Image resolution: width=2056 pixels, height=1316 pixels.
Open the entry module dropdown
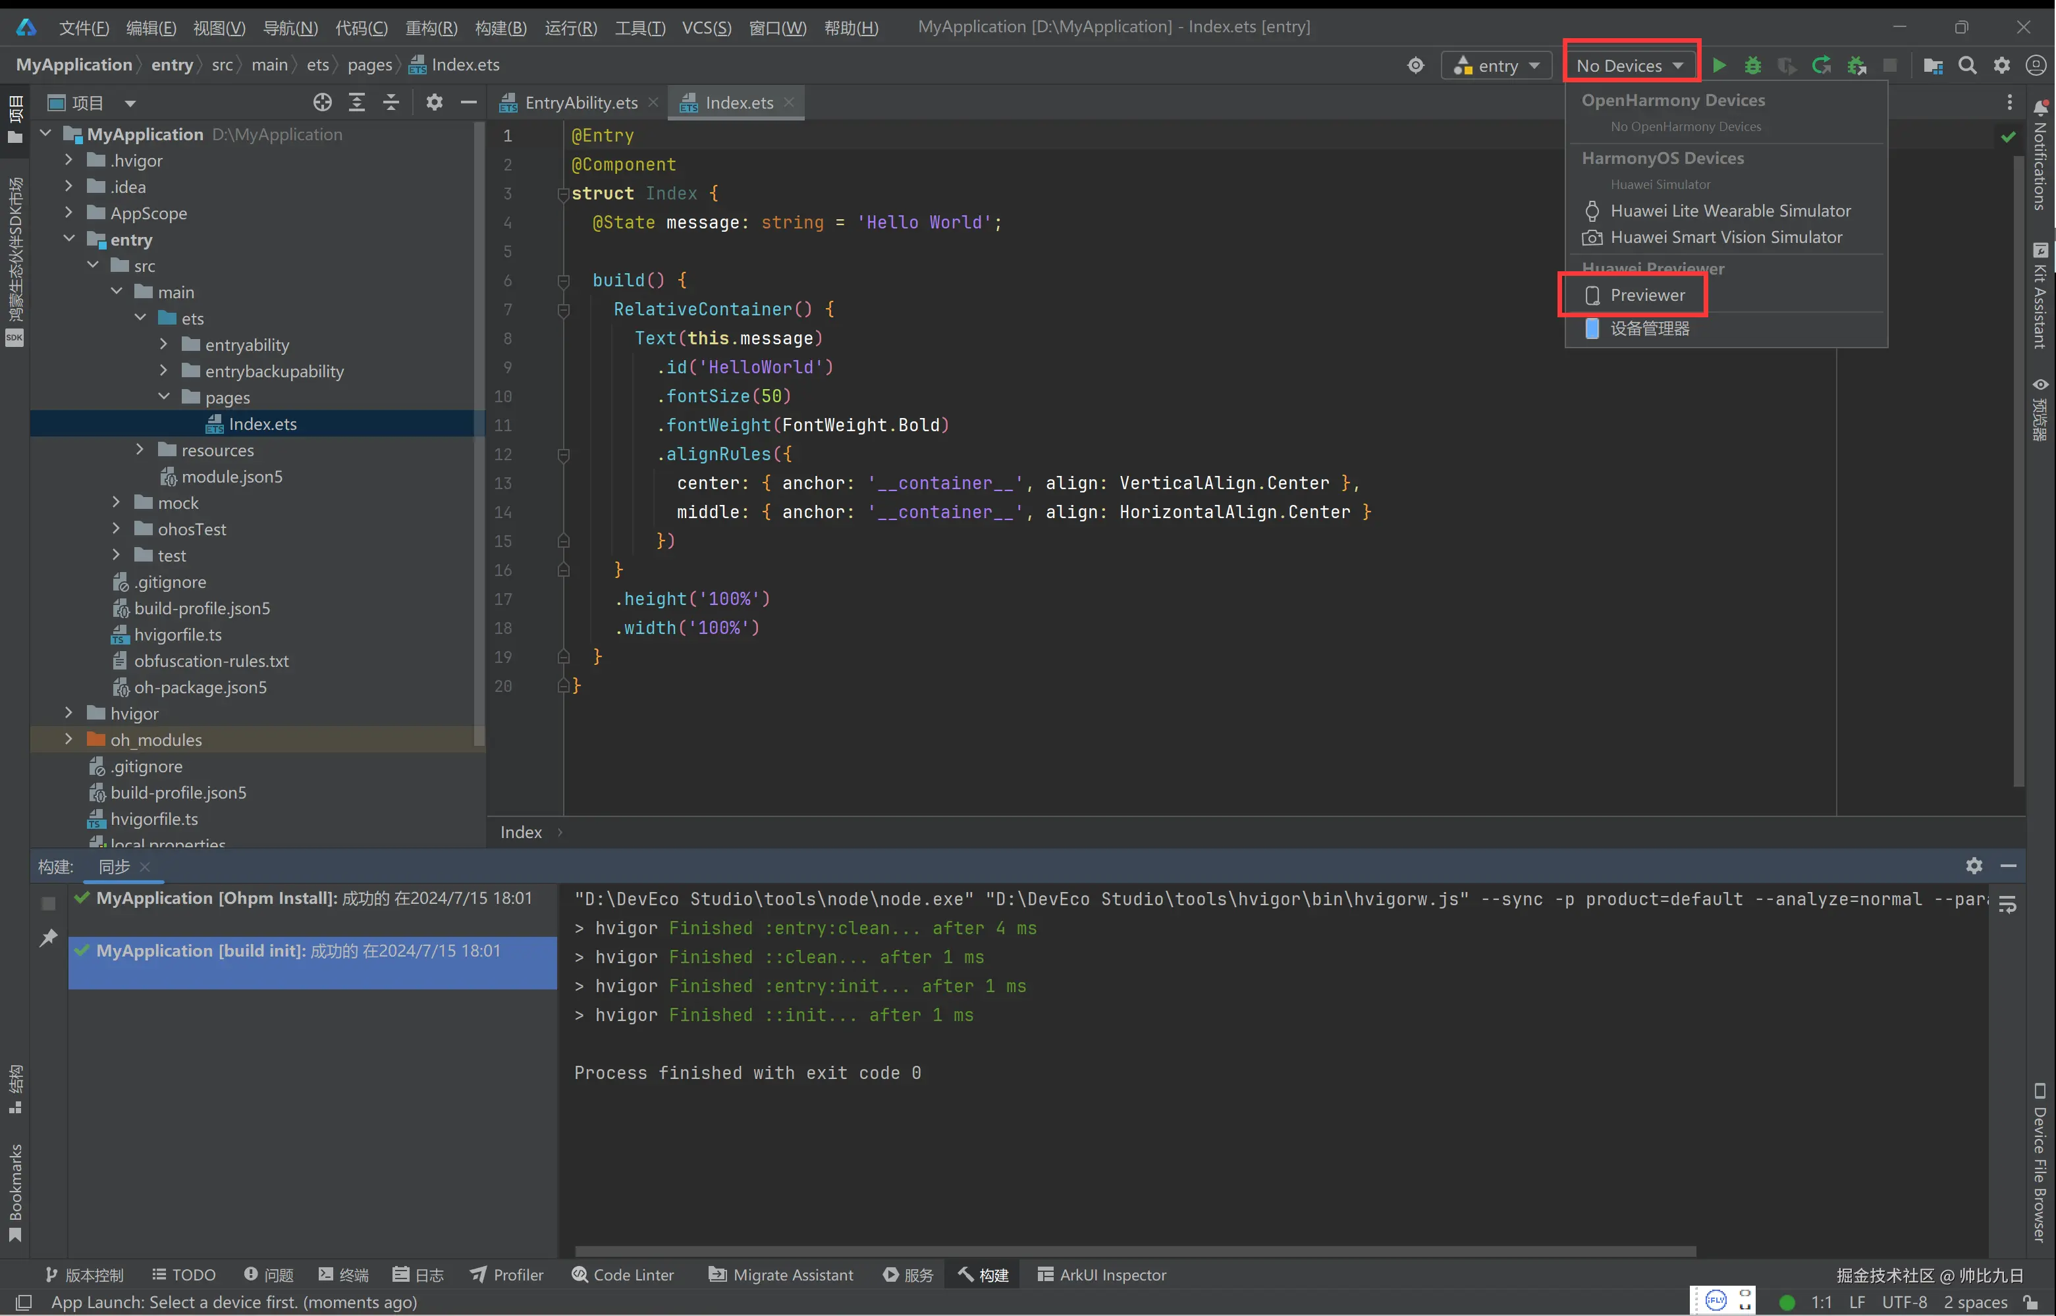tap(1497, 66)
